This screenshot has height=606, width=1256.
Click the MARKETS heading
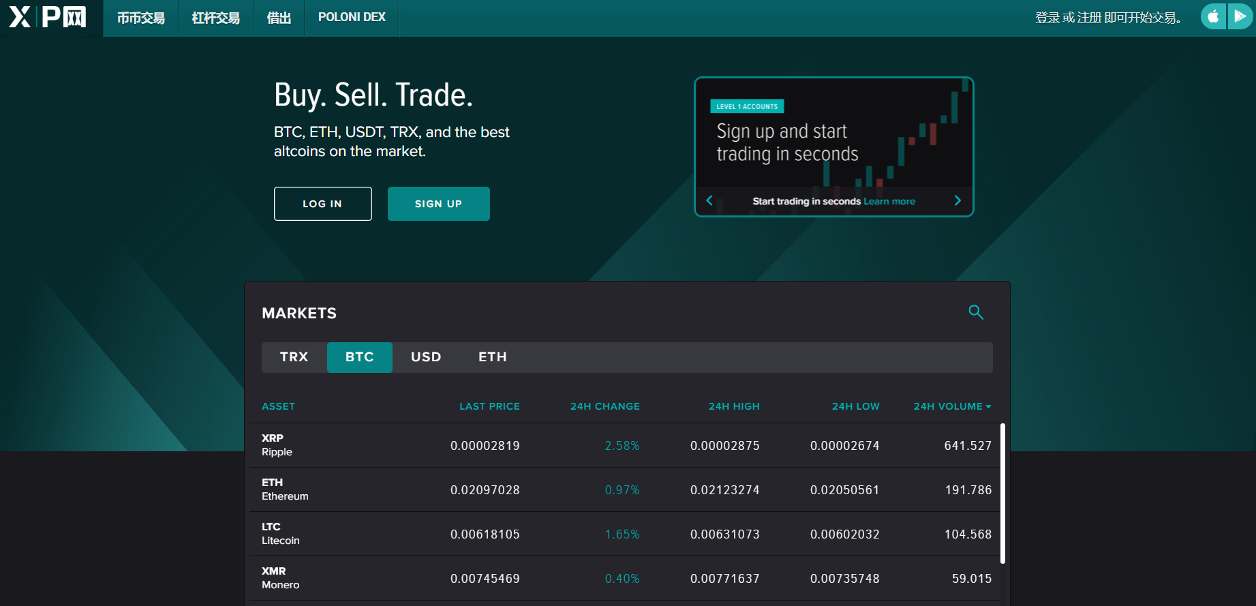click(299, 314)
